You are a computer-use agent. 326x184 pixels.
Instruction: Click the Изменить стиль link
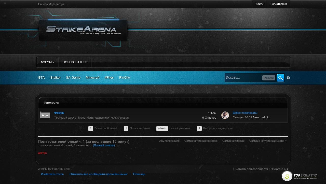click(52, 174)
